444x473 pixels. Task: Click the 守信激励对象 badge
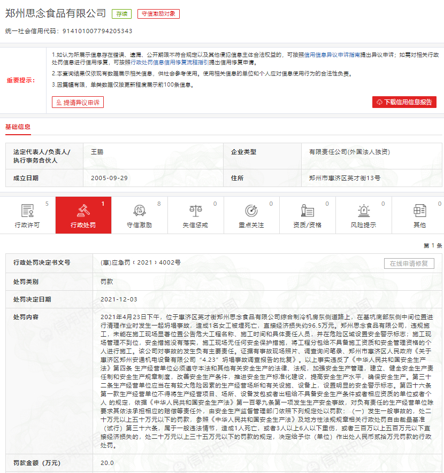point(157,14)
